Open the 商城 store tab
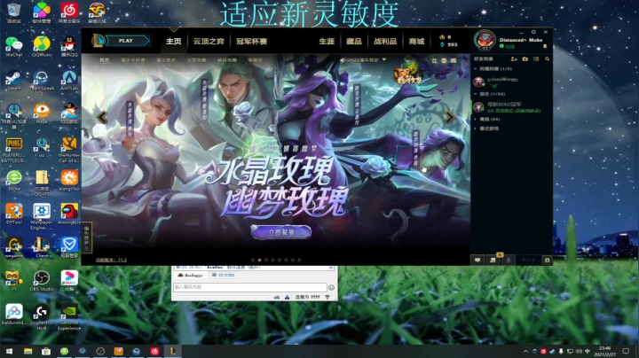The height and width of the screenshot is (358, 639). click(x=416, y=41)
